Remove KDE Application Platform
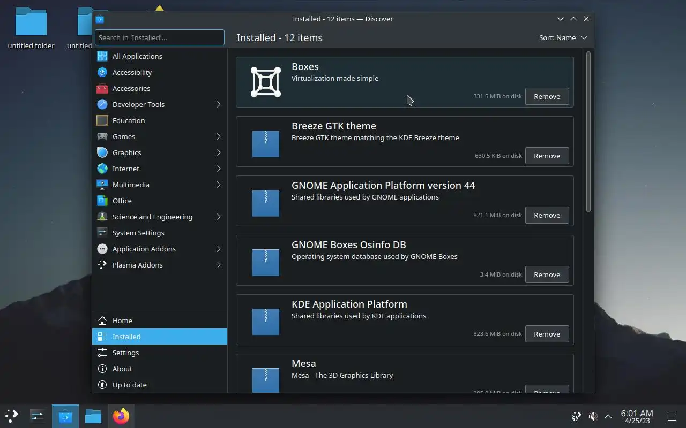The height and width of the screenshot is (428, 686). tap(547, 334)
